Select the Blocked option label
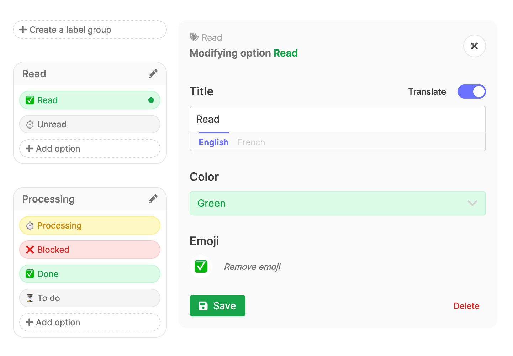This screenshot has height=356, width=513. [x=90, y=250]
